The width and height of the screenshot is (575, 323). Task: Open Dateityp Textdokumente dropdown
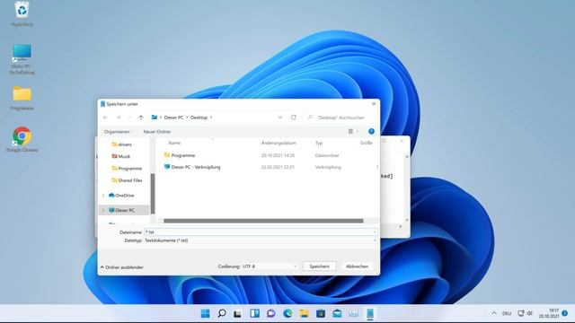pos(261,240)
